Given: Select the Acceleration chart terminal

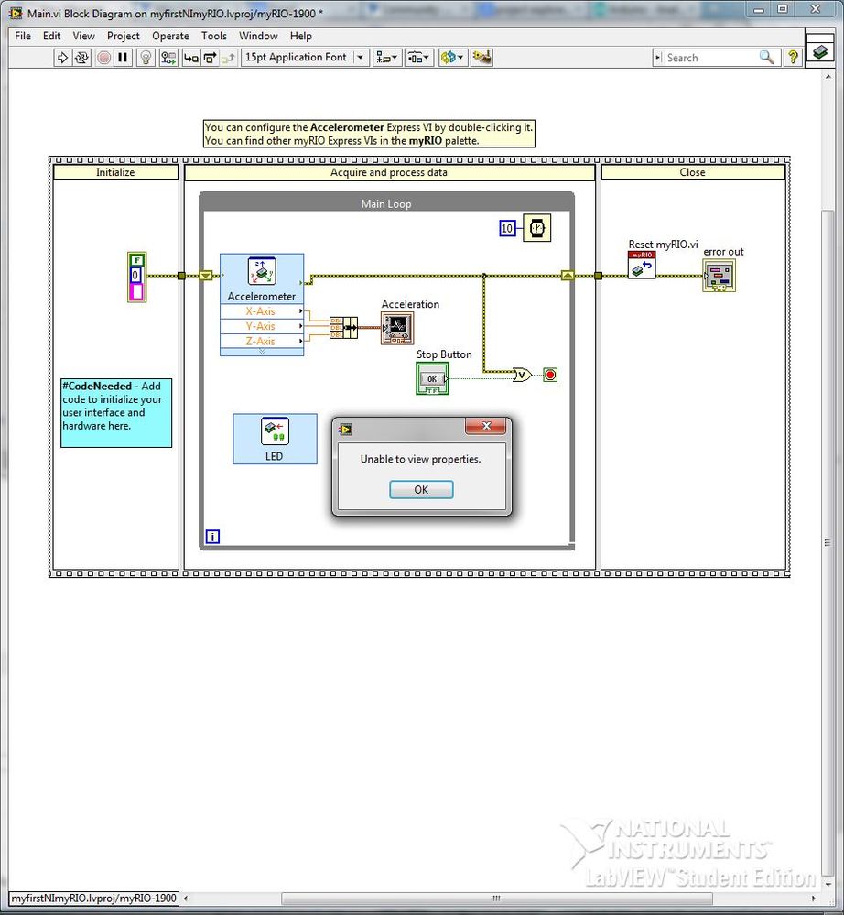Looking at the screenshot, I should [x=397, y=327].
